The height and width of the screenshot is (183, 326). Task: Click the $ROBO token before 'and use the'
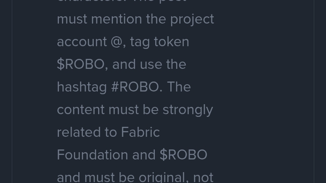click(81, 64)
